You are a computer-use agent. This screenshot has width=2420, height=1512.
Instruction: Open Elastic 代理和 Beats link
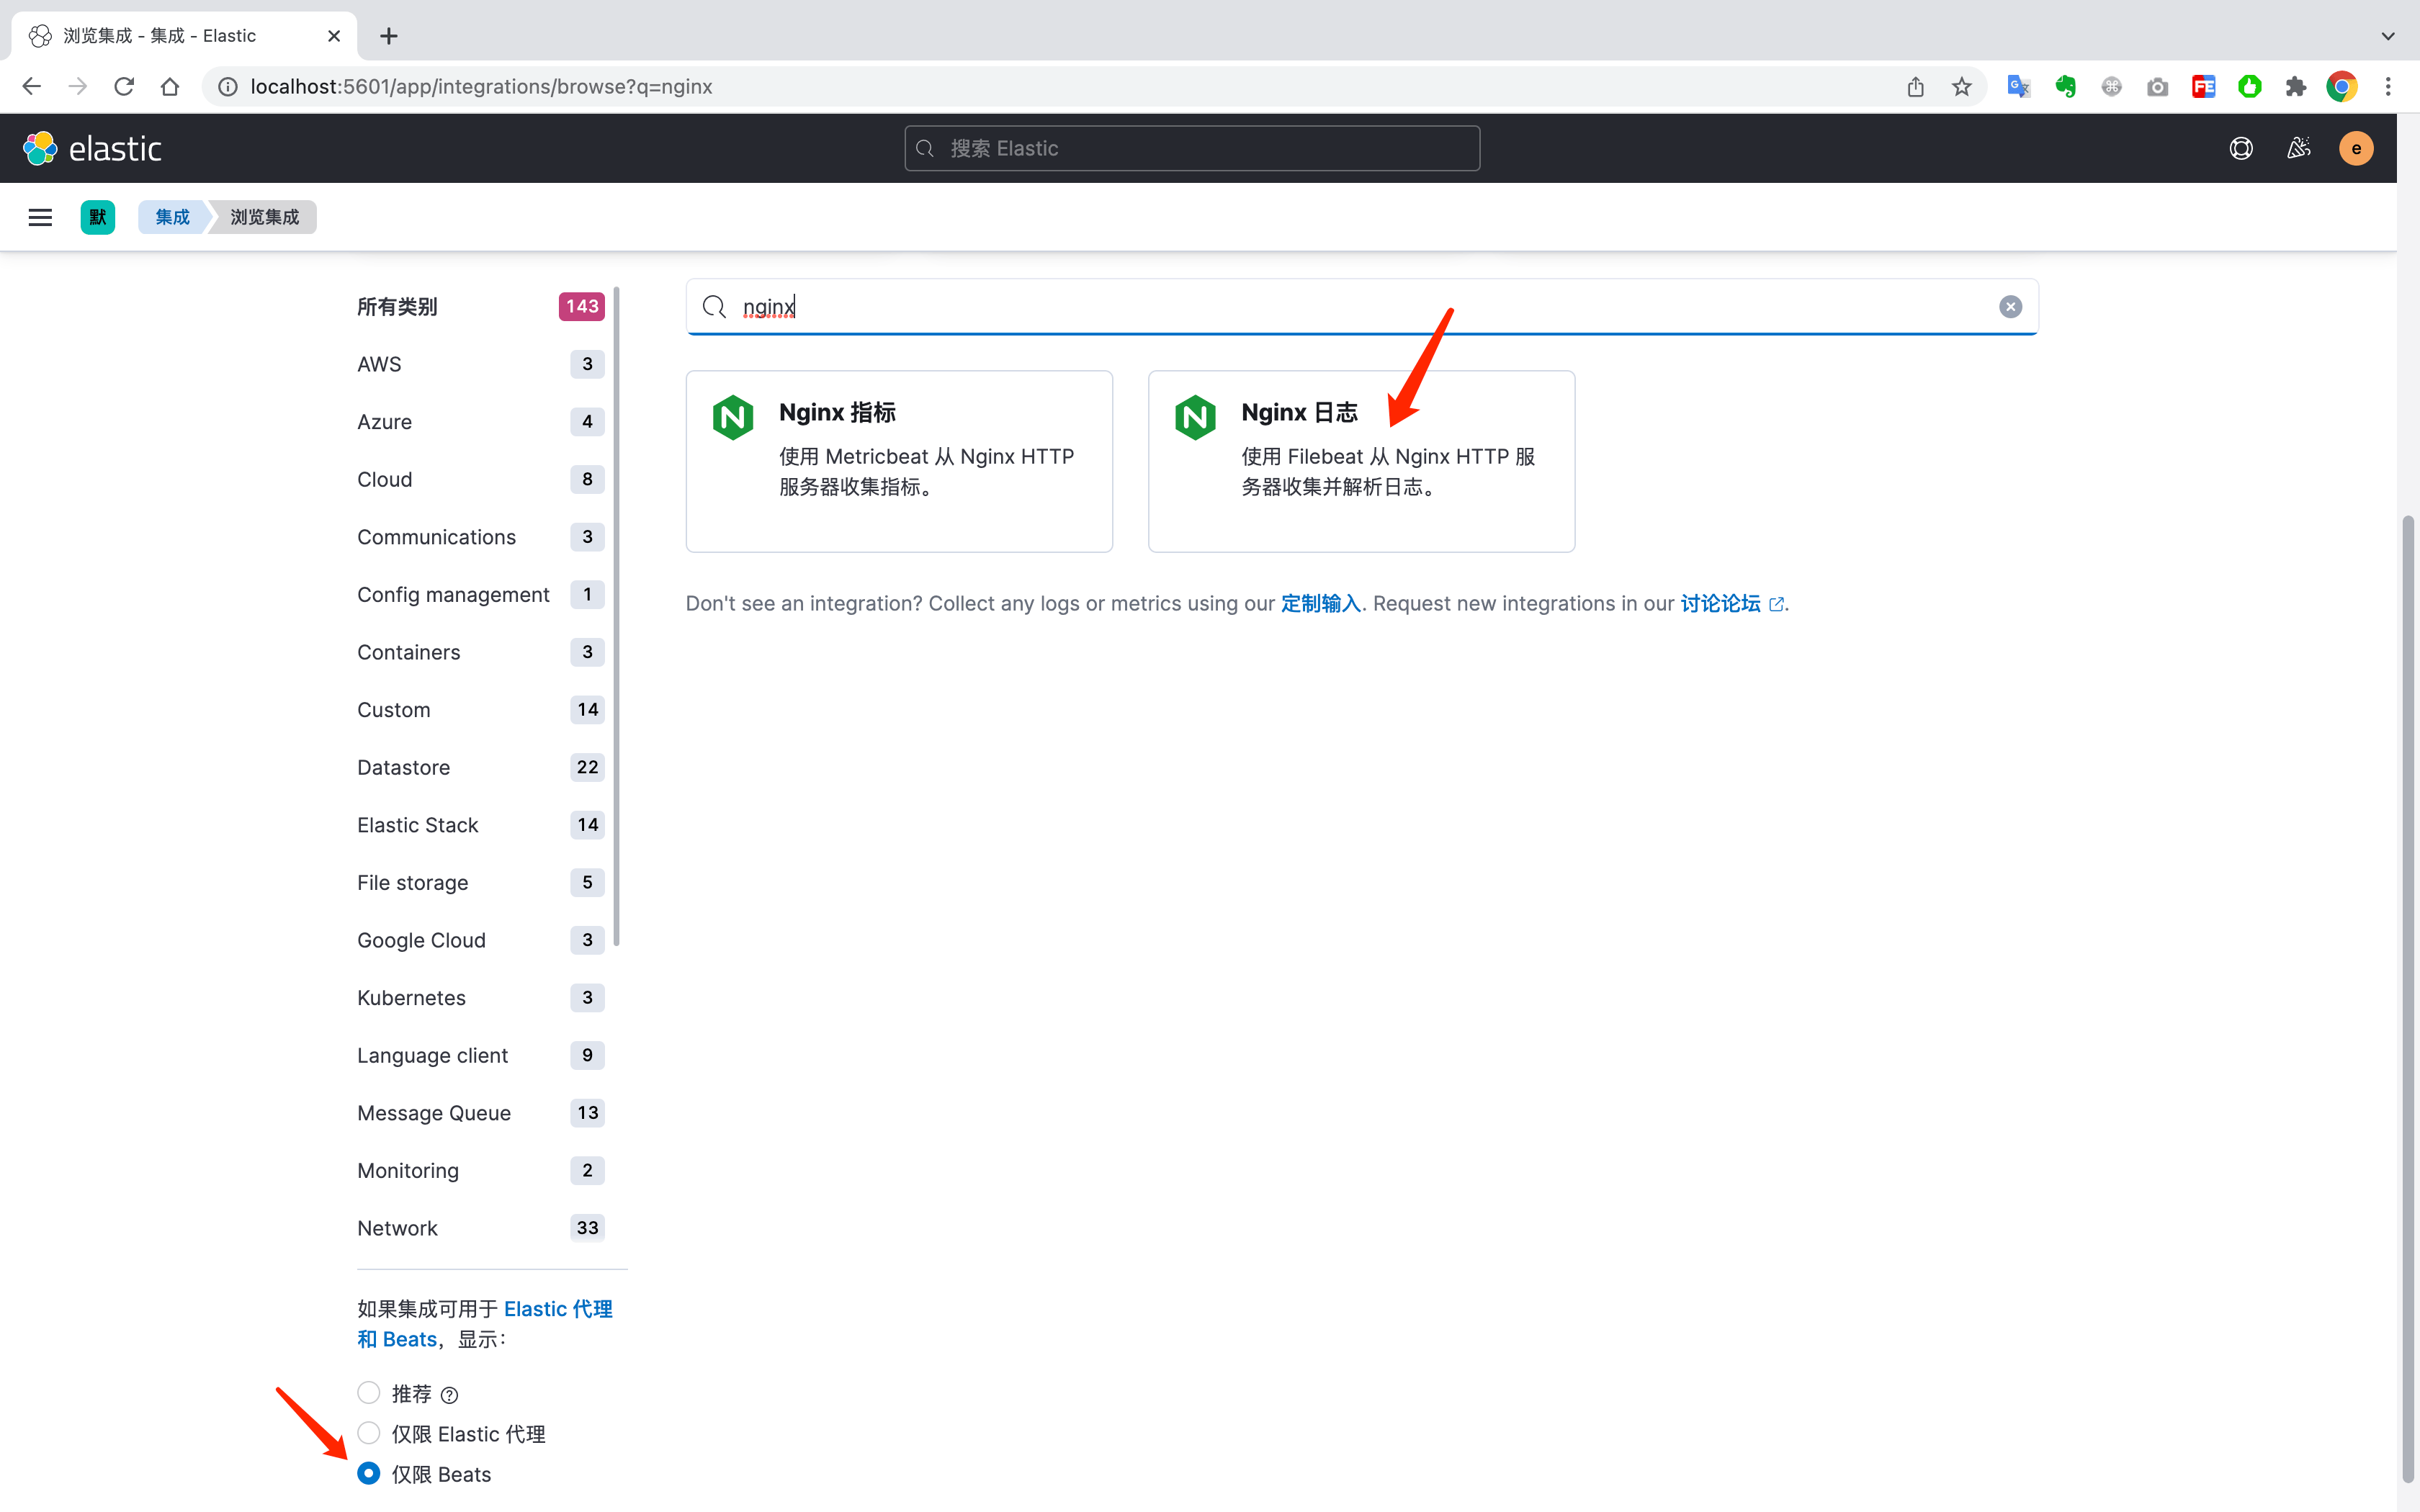pyautogui.click(x=485, y=1324)
